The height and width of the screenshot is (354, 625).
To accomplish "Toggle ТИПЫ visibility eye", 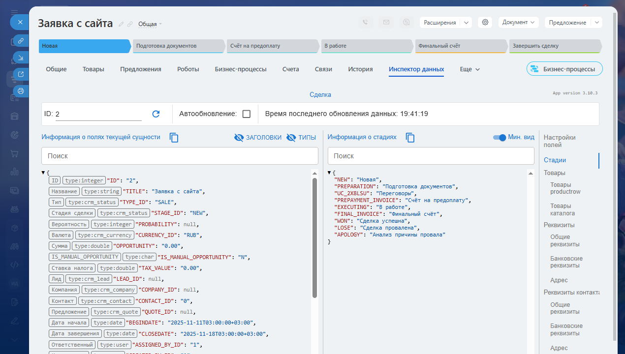I will [x=291, y=138].
